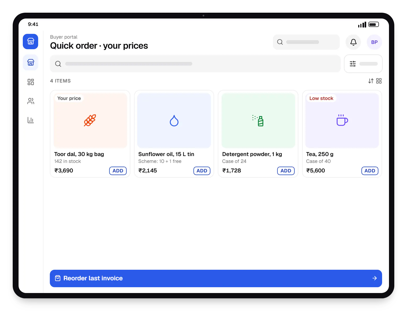
Task: Open the filters button with sliders icon
Action: [363, 64]
